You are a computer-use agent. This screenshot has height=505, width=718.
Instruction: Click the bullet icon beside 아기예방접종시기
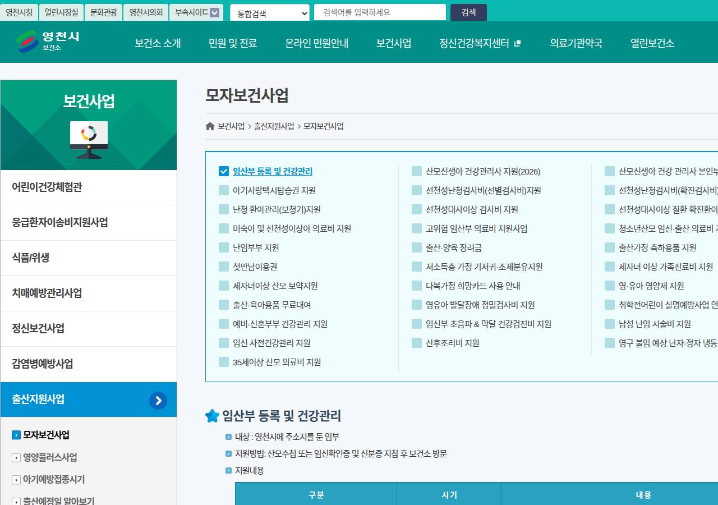(x=16, y=480)
